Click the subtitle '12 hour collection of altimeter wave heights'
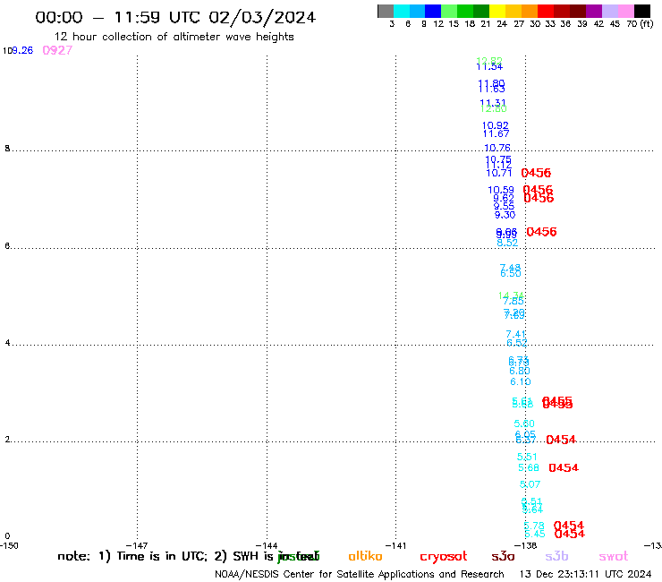662x582 pixels. pos(174,37)
